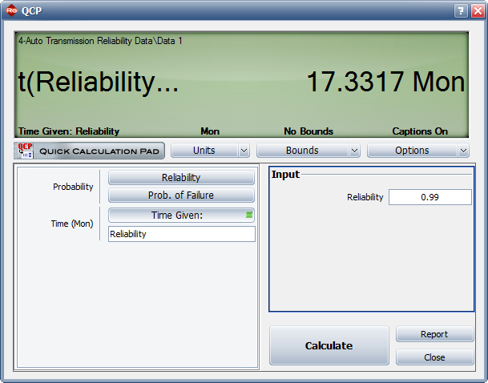Select the Time Given calculation option
488x383 pixels.
click(177, 215)
